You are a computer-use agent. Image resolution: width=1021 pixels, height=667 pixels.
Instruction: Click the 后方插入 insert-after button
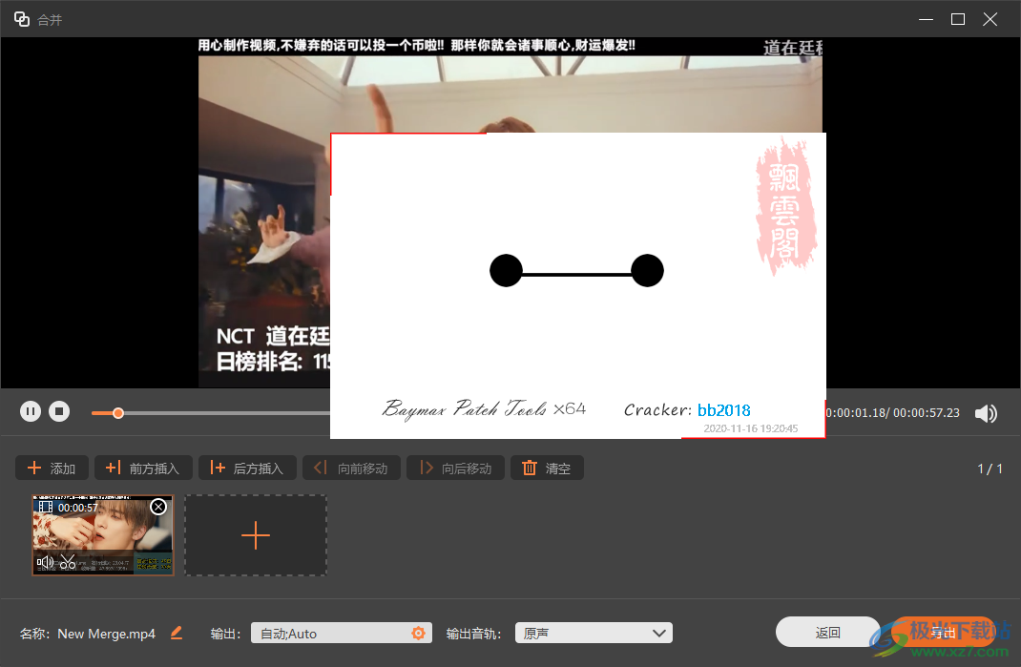pyautogui.click(x=247, y=468)
